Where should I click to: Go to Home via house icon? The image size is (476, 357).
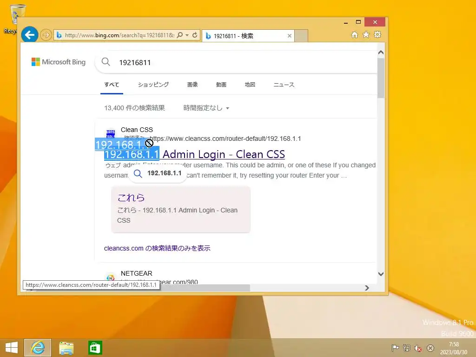(x=355, y=34)
